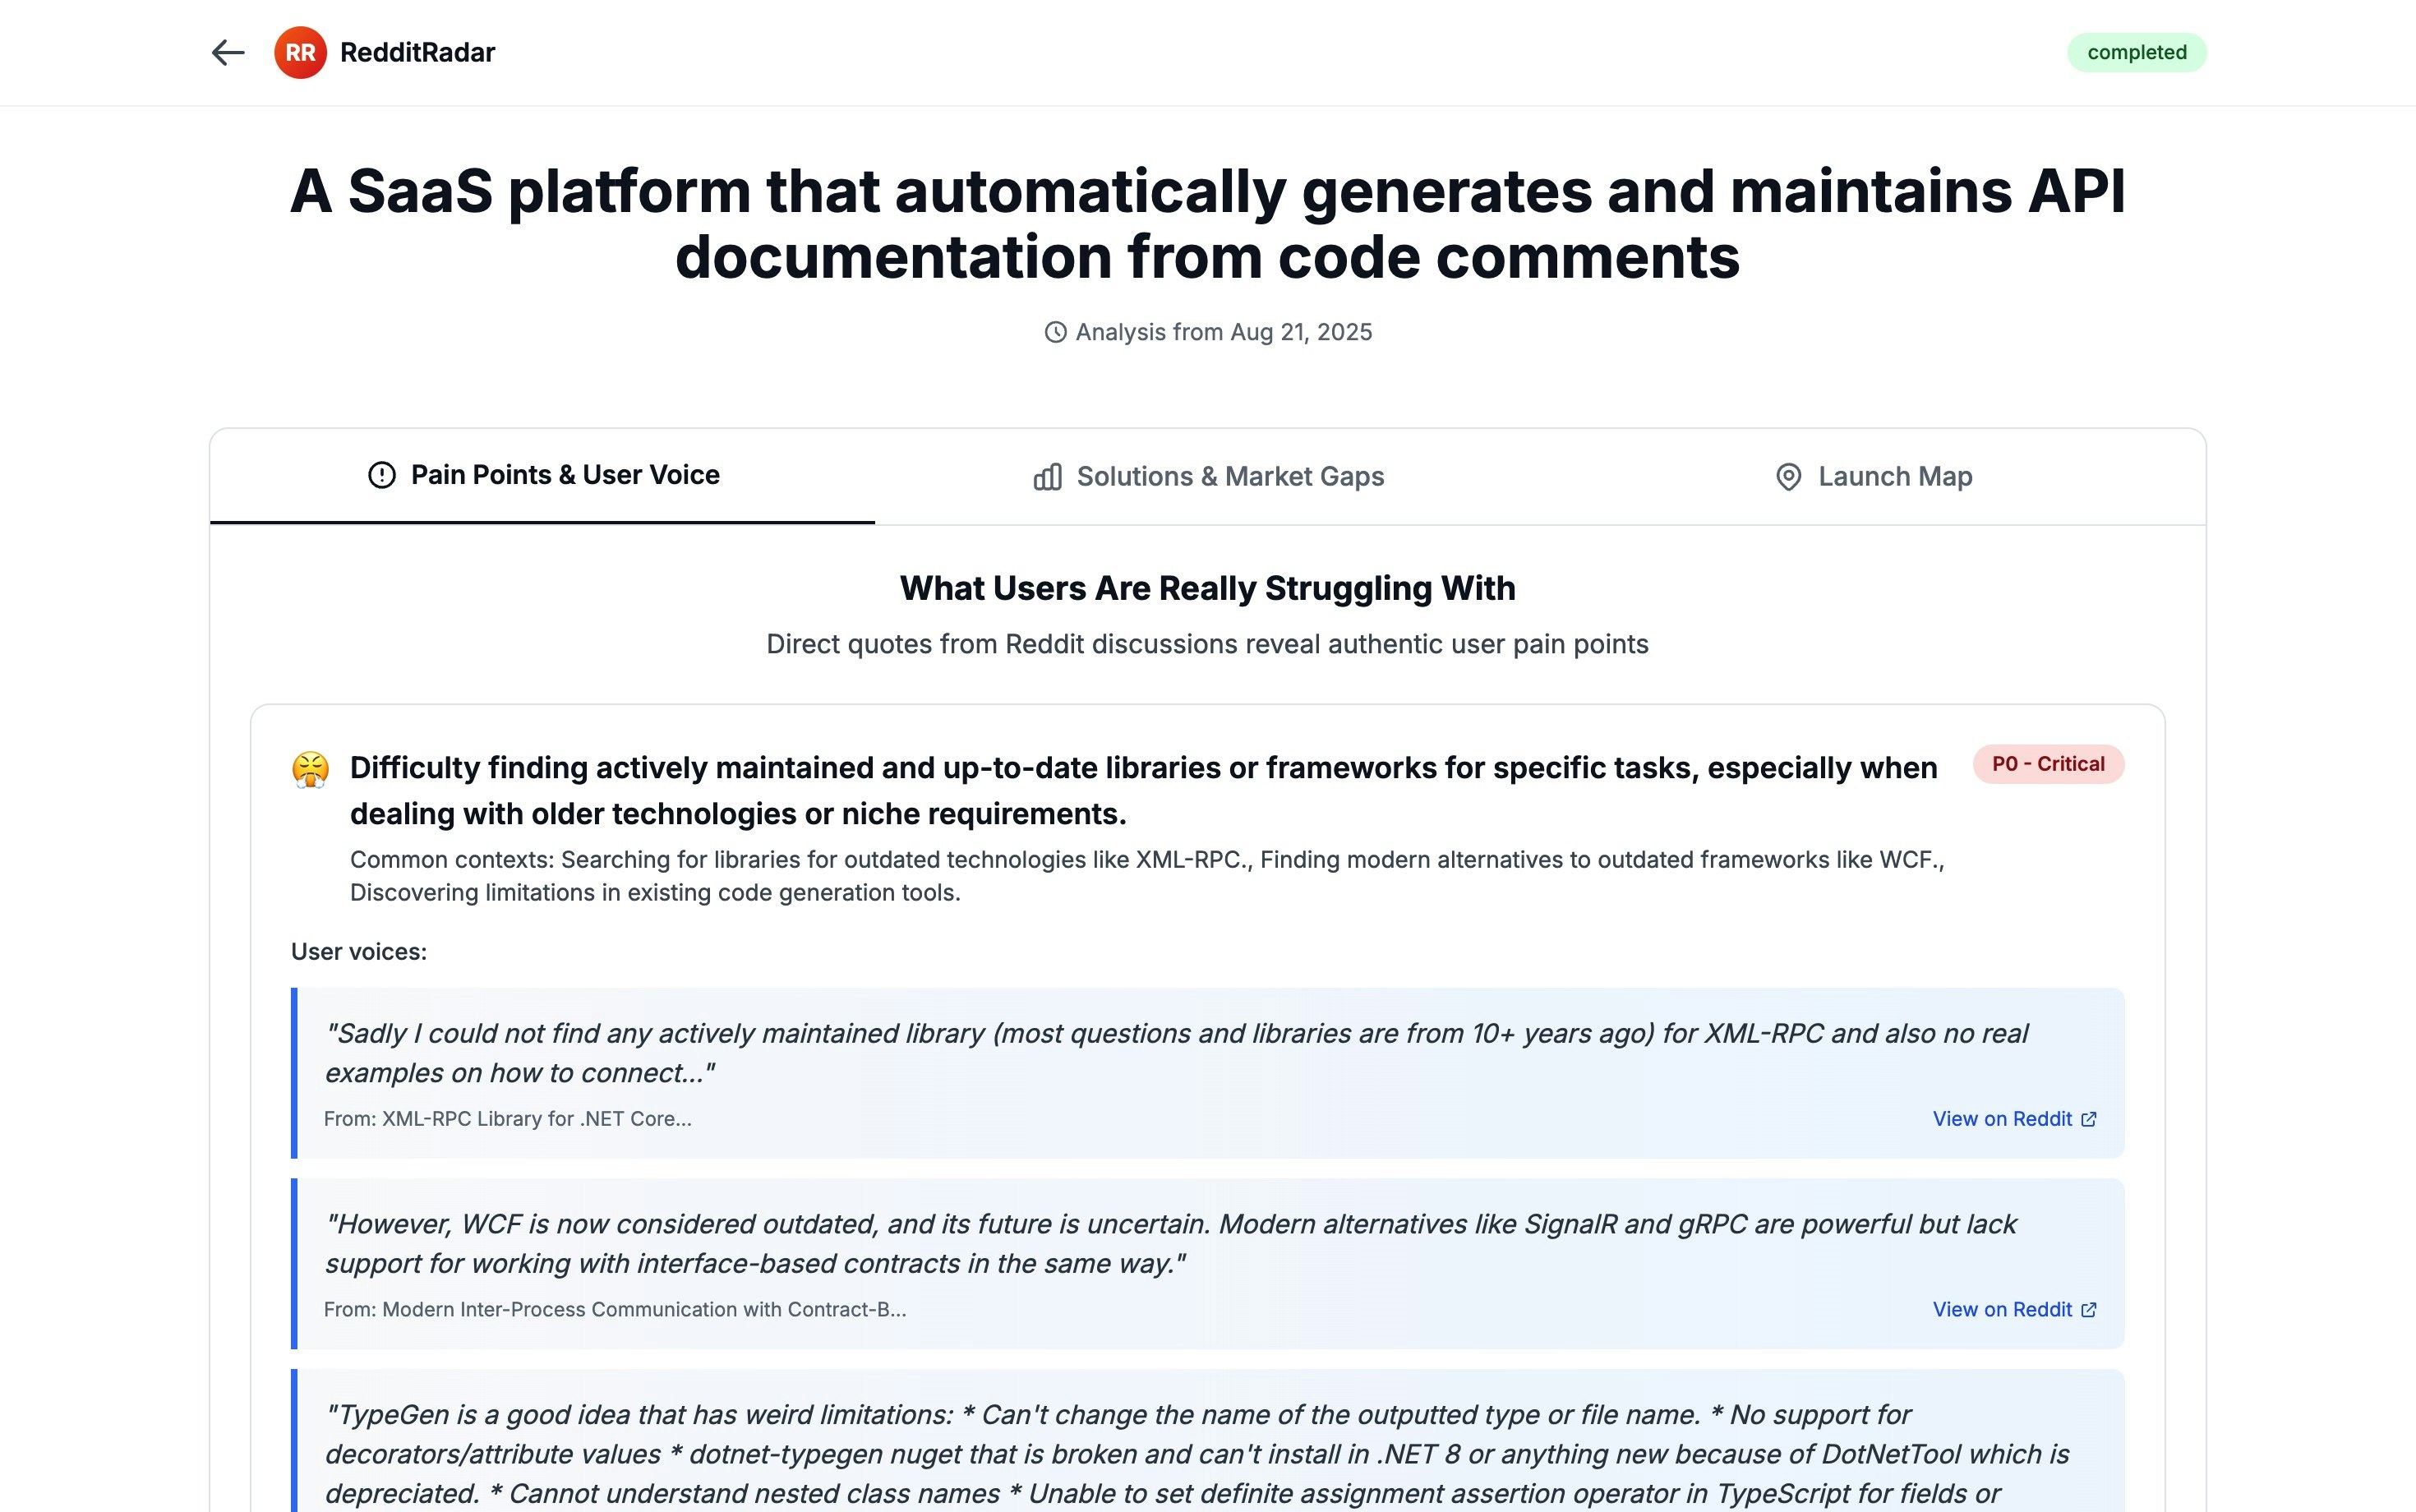The height and width of the screenshot is (1512, 2416).
Task: Click 'From: XML-RPC Library for .NET Core...' source
Action: [508, 1119]
